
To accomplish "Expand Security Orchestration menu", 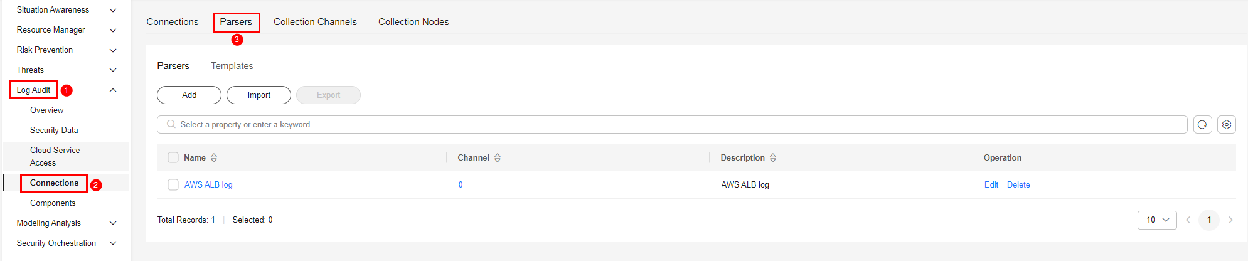I will 113,243.
